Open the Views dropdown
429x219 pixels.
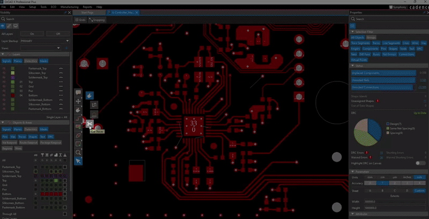click(x=41, y=48)
